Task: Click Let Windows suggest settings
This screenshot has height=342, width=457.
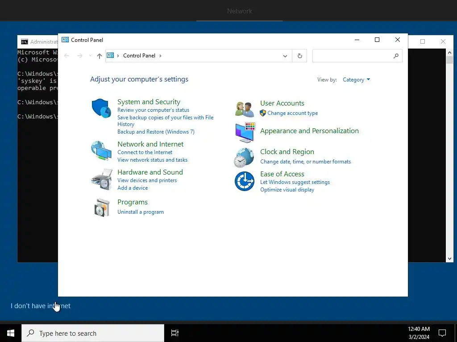Action: pyautogui.click(x=295, y=182)
